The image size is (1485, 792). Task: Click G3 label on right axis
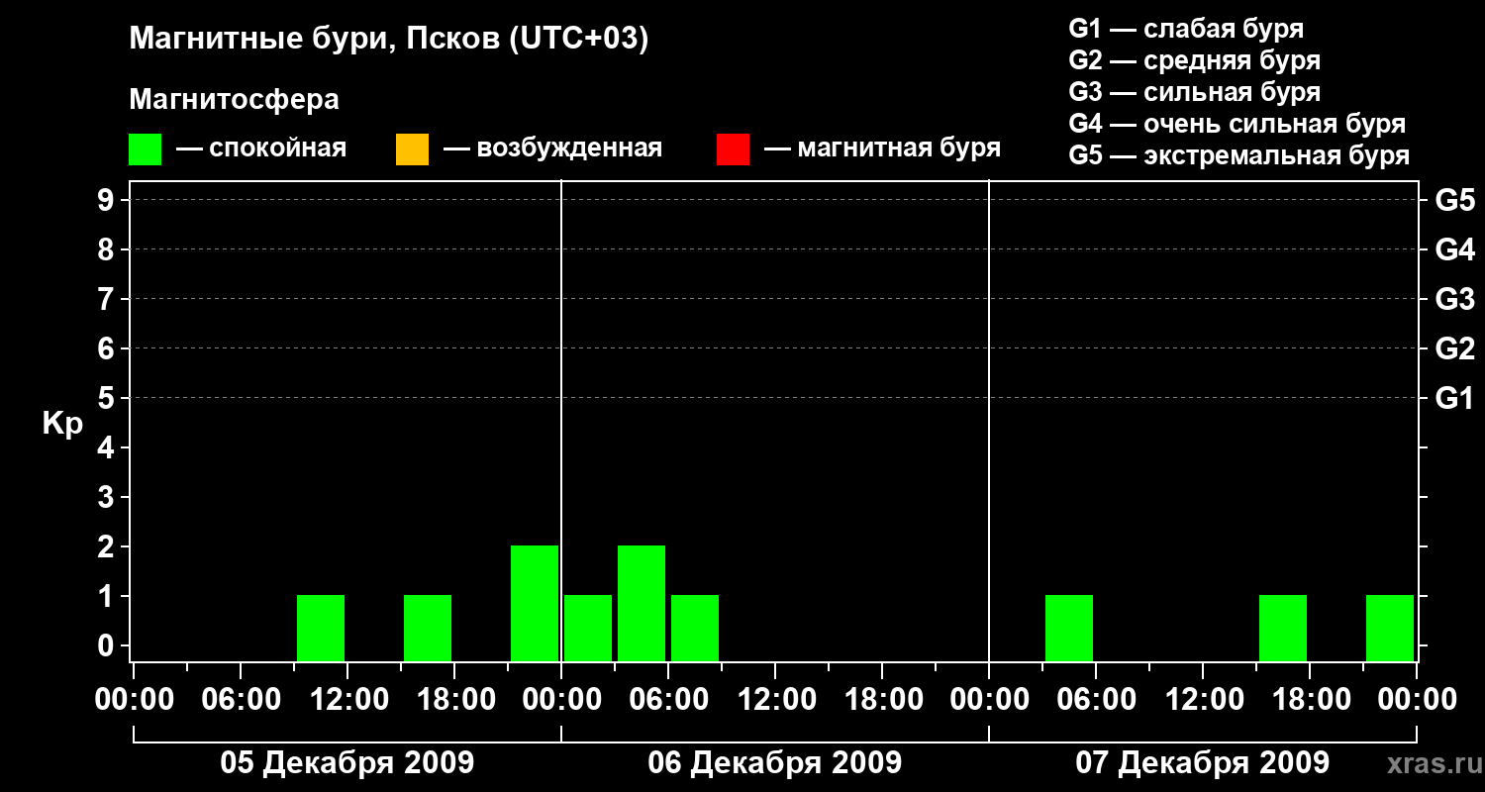[x=1454, y=299]
